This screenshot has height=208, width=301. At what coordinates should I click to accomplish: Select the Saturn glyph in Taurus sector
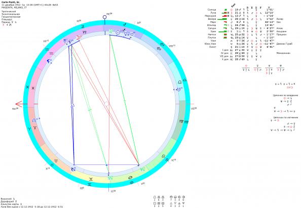tap(73, 169)
